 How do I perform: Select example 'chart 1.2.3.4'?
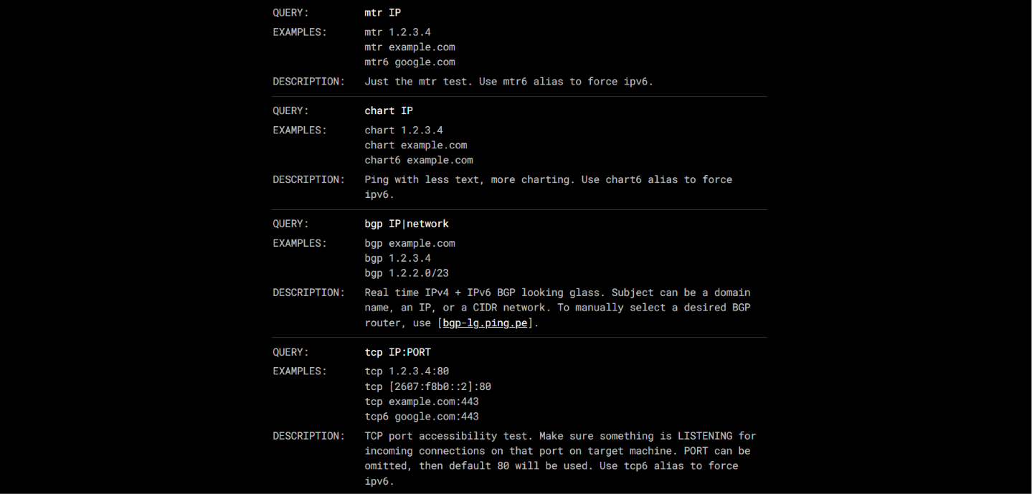[404, 130]
